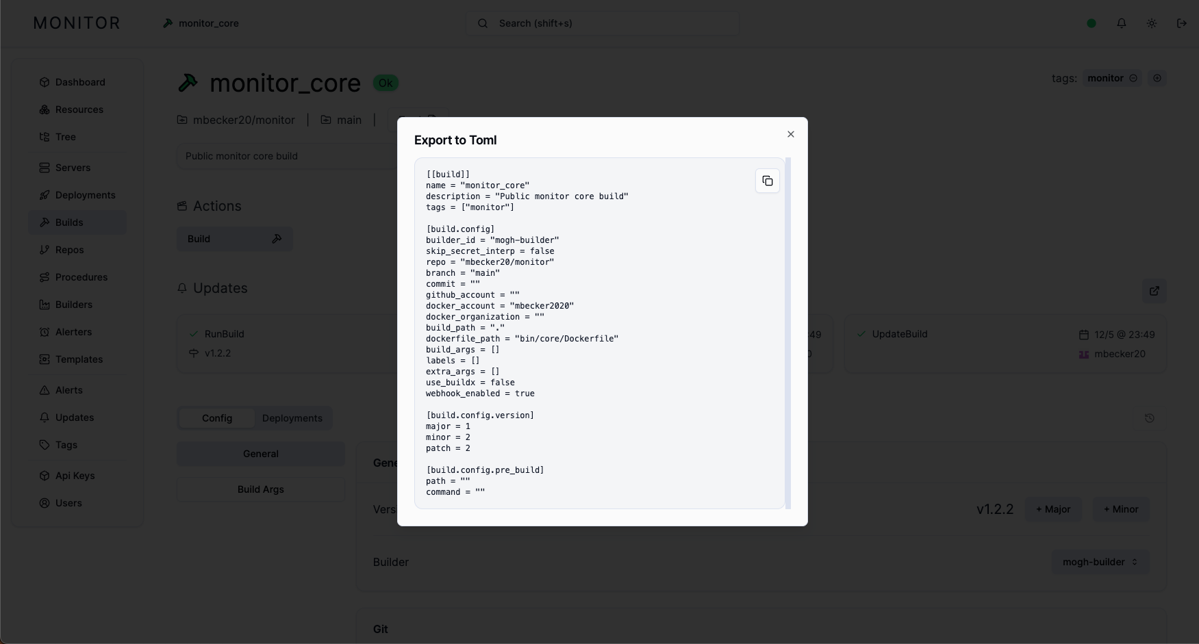
Task: Click the 'dockerfile_path' line in the export
Action: click(x=522, y=339)
